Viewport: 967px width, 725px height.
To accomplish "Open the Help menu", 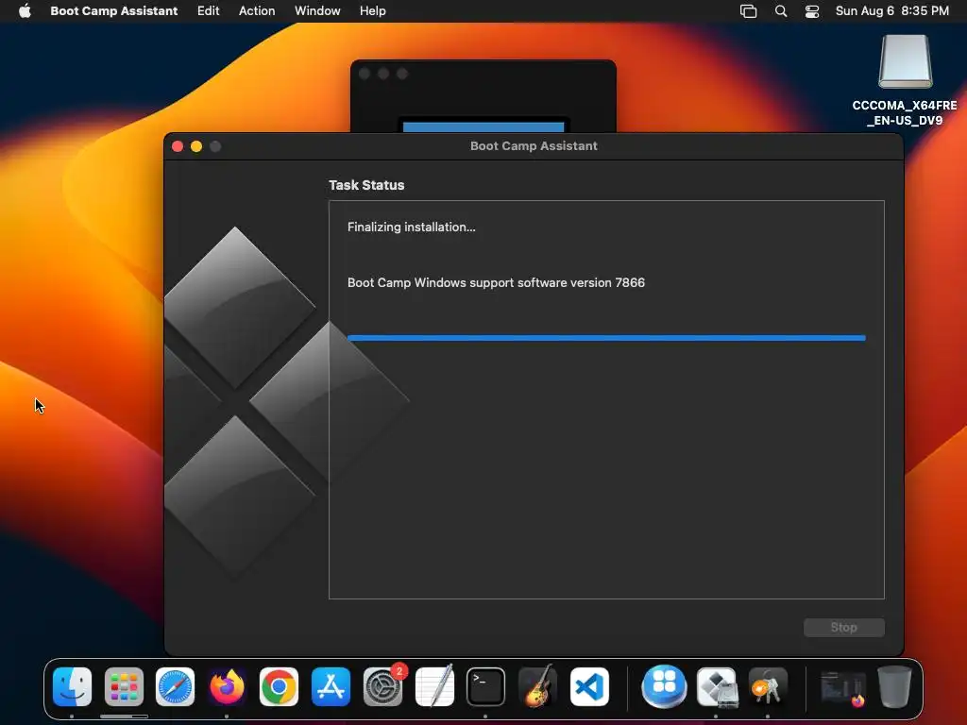I will pyautogui.click(x=373, y=11).
